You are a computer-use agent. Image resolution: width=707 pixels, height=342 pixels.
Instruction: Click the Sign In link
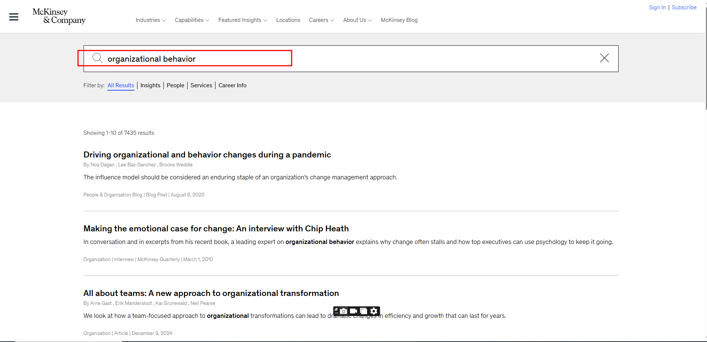(x=657, y=7)
